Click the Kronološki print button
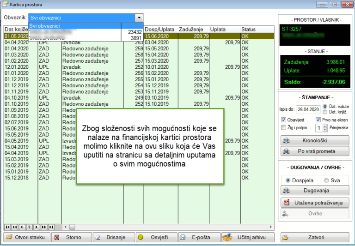The image size is (355, 246). point(315,140)
